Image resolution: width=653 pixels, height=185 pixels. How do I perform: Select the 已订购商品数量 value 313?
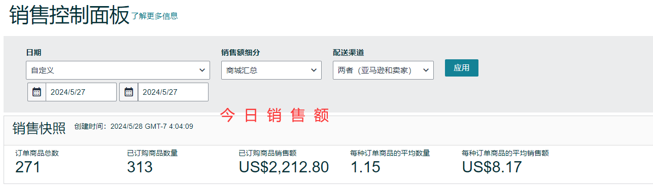coord(140,167)
